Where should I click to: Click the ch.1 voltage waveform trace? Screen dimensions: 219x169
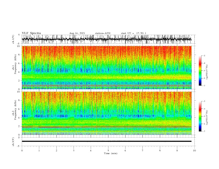(x=106, y=39)
